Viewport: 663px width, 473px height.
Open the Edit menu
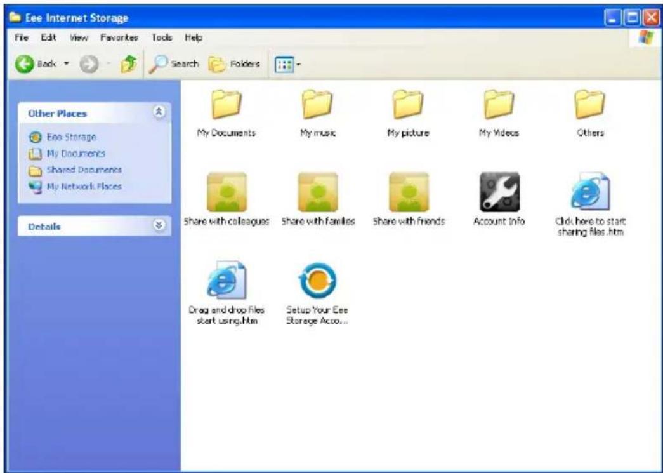coord(49,37)
